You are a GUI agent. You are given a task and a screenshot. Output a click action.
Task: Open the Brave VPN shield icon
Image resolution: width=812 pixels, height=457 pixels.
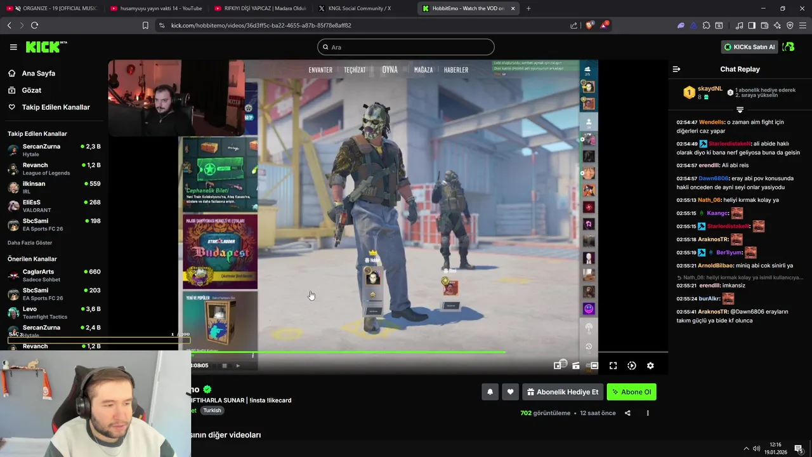(x=790, y=25)
